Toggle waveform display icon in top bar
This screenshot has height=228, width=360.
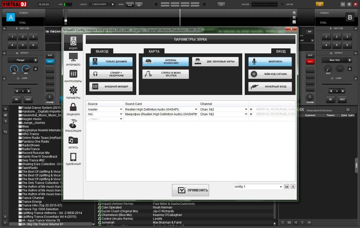tap(221, 5)
